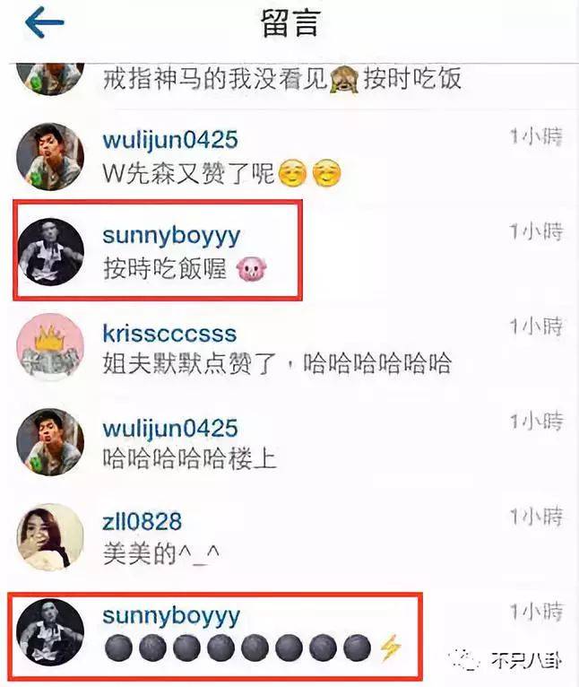Open wulijun0425 profile from W先森 comment

[x=170, y=141]
